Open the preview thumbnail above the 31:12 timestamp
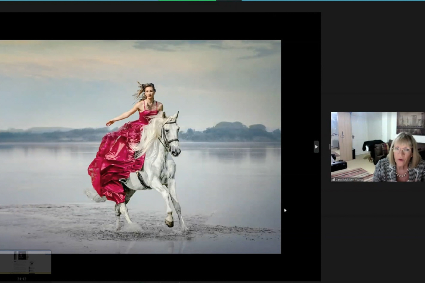The width and height of the screenshot is (425, 283). [26, 262]
